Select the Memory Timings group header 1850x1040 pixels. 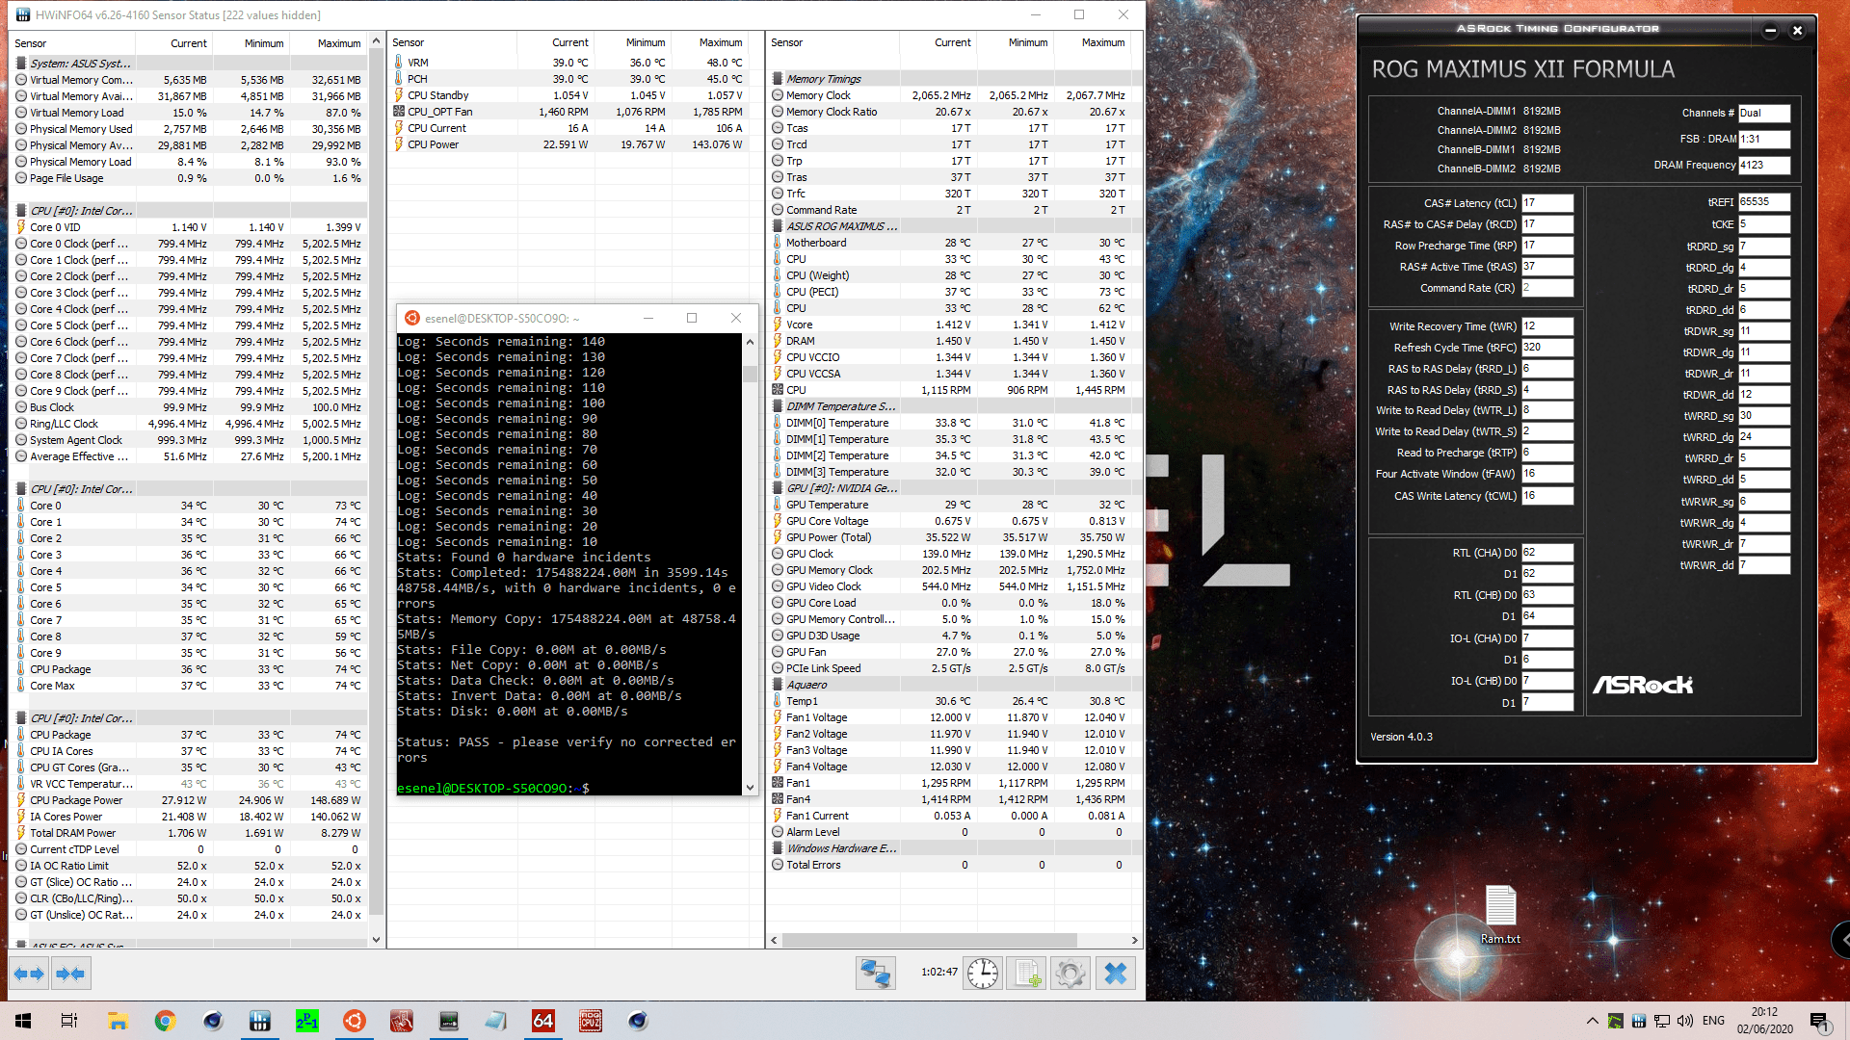click(954, 79)
